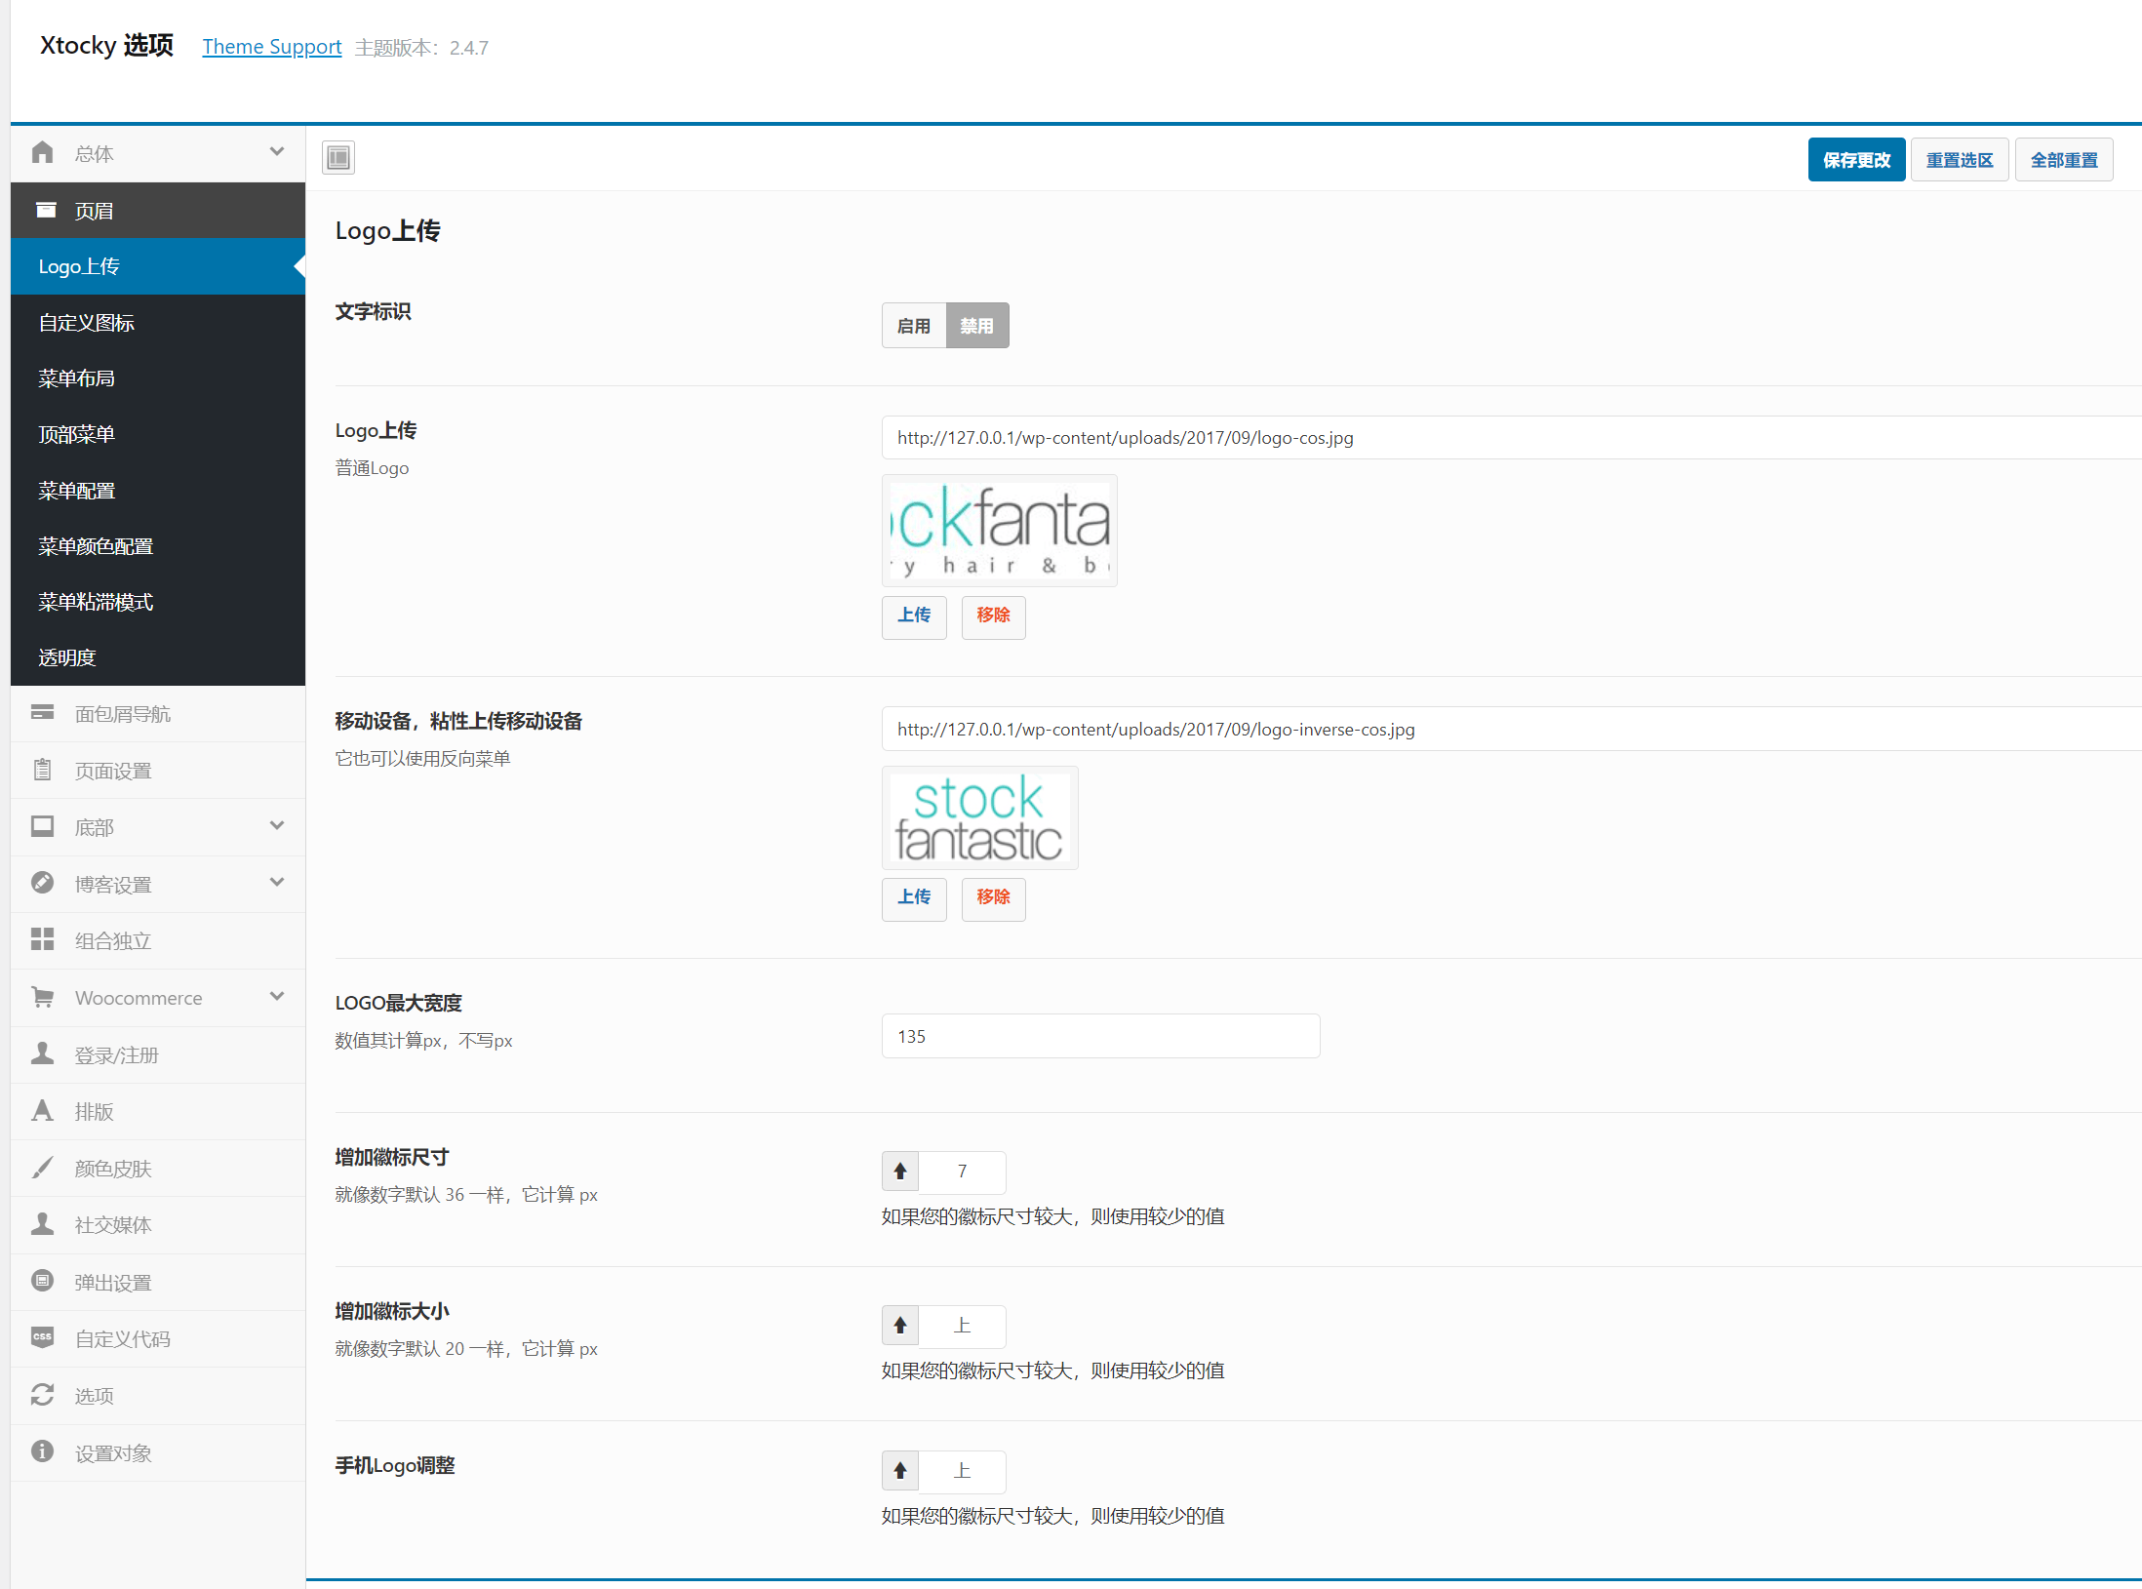2142x1589 pixels.
Task: Click 上传 under the normal Logo
Action: (914, 616)
